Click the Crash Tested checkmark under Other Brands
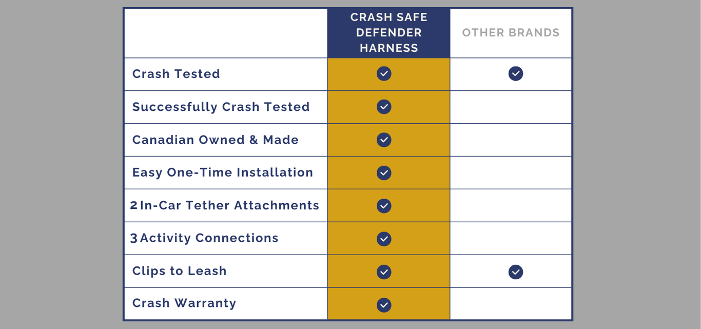 [x=516, y=74]
